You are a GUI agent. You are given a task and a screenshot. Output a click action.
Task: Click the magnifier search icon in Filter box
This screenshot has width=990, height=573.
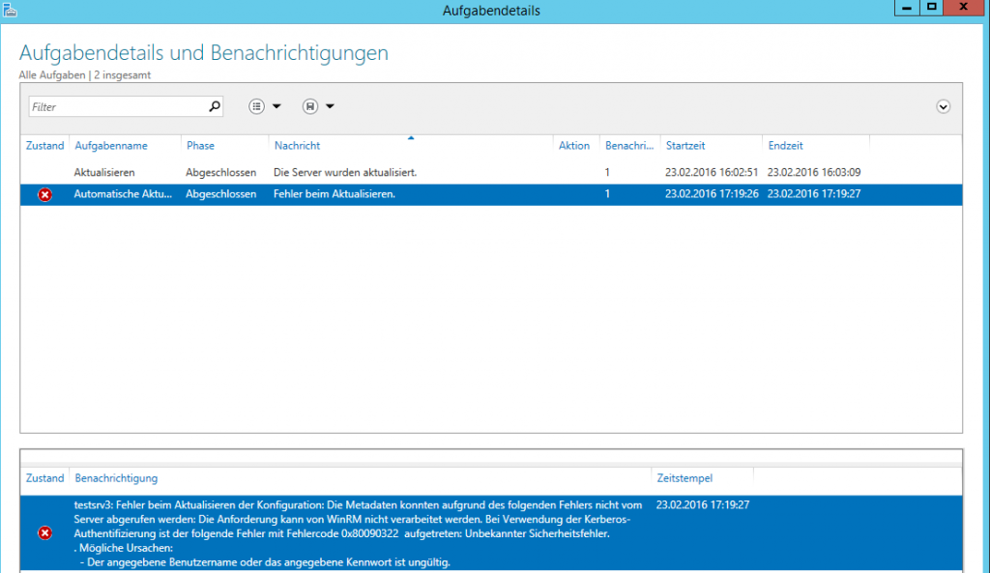pyautogui.click(x=215, y=106)
